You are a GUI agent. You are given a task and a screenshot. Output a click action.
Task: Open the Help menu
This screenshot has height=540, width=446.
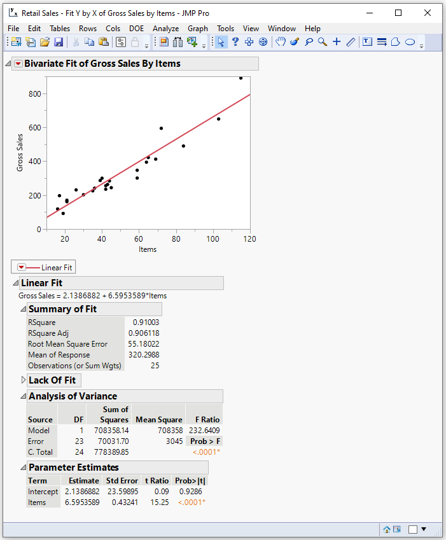[312, 28]
